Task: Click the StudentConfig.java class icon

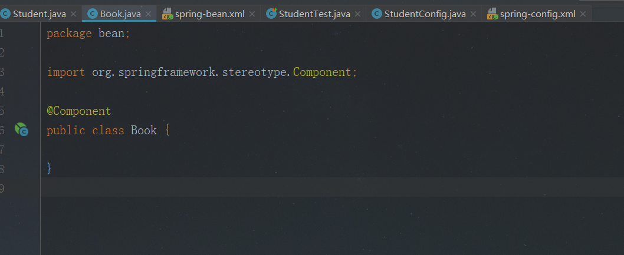Action: 377,14
